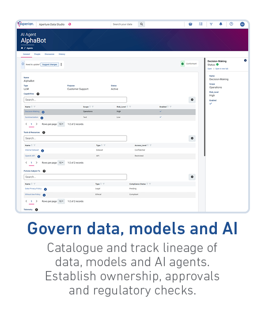Screen dimensions: 265x310
Task: Click info icon next to OpenAI API
Action: [x=39, y=156]
